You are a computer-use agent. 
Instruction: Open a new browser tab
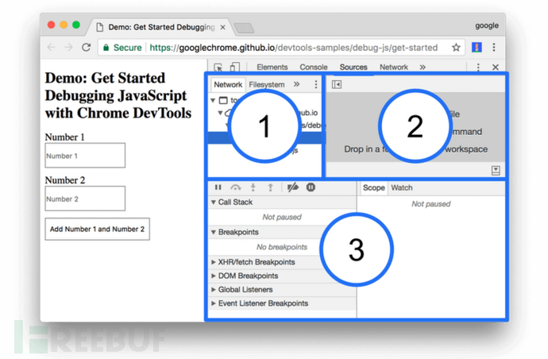244,28
